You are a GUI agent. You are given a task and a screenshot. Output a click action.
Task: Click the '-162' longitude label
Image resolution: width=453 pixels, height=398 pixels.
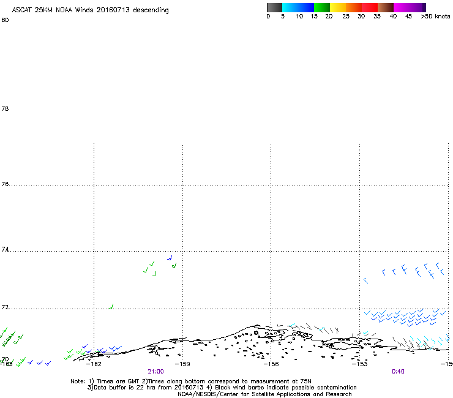click(x=94, y=364)
